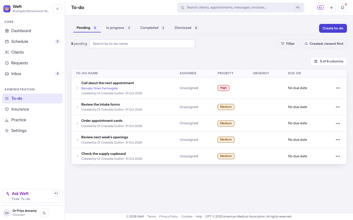Viewport: 353px width, 220px height.
Task: Open the 5 of 6 columns selector
Action: click(328, 61)
